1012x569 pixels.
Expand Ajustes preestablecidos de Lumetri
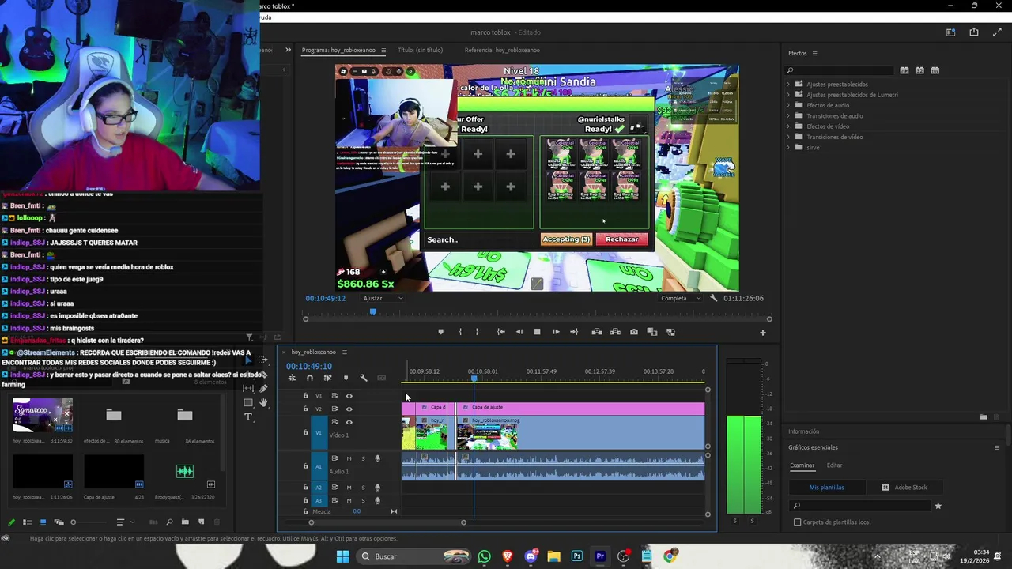[788, 95]
